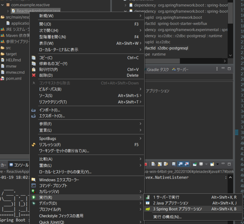This screenshot has height=224, width=244.
Task: Click Copy (コピー) in the context menu
Action: (x=87, y=58)
